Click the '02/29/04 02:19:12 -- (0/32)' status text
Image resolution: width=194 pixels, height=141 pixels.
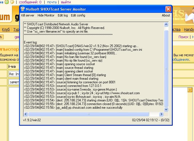(x=151, y=120)
